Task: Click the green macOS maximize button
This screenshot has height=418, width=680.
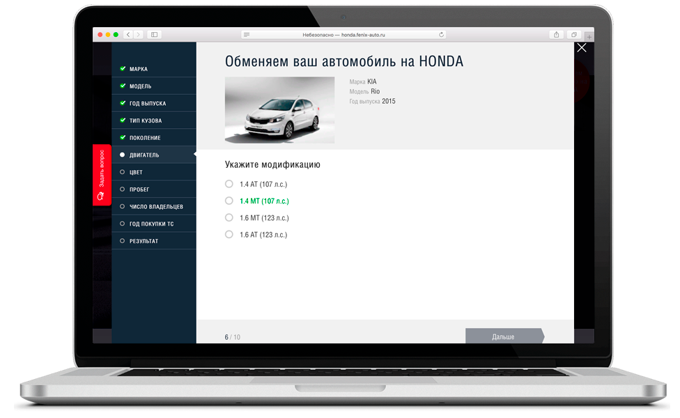Action: pyautogui.click(x=116, y=35)
